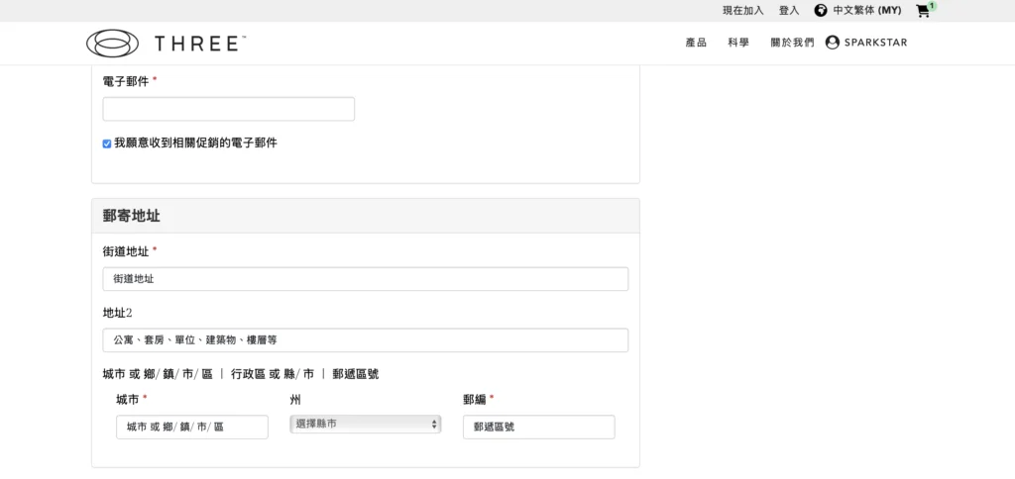1015x479 pixels.
Task: Click the 地址2 field label
Action: (x=117, y=313)
